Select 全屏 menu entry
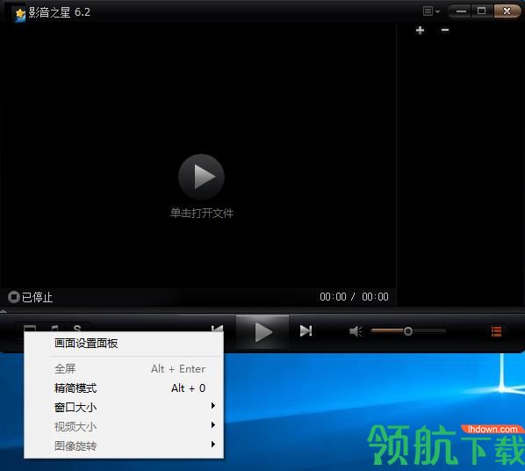 point(124,369)
